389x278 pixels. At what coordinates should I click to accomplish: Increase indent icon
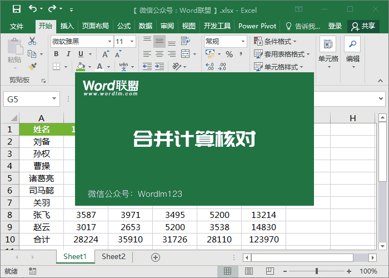[x=159, y=66]
